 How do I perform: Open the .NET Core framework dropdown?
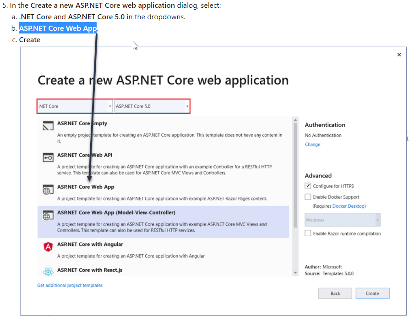[110, 106]
